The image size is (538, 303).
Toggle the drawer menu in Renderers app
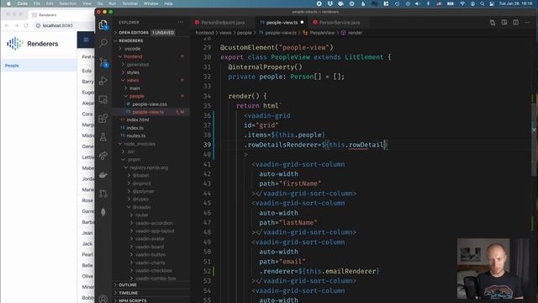[x=86, y=40]
